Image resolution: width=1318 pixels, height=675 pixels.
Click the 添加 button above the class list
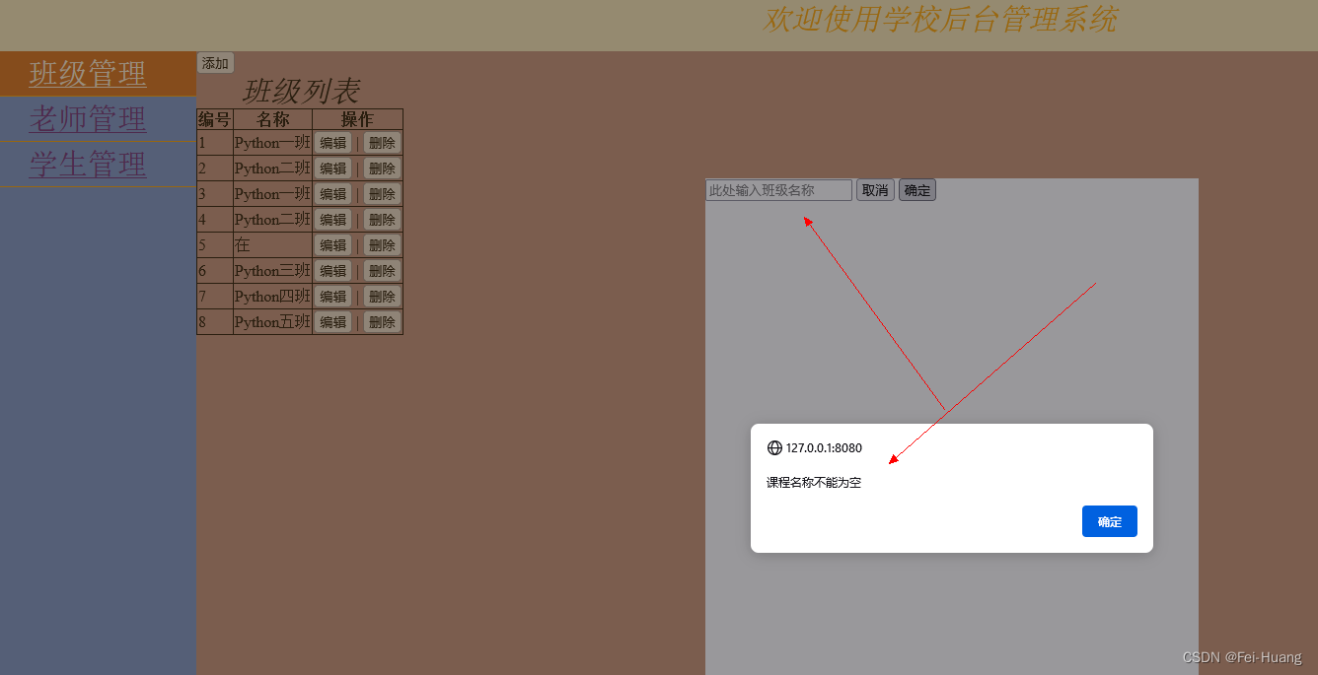pyautogui.click(x=215, y=63)
